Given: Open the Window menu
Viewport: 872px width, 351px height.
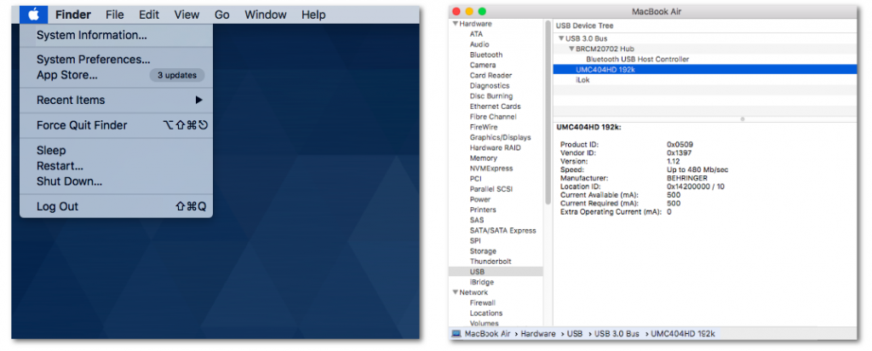Looking at the screenshot, I should (x=266, y=15).
